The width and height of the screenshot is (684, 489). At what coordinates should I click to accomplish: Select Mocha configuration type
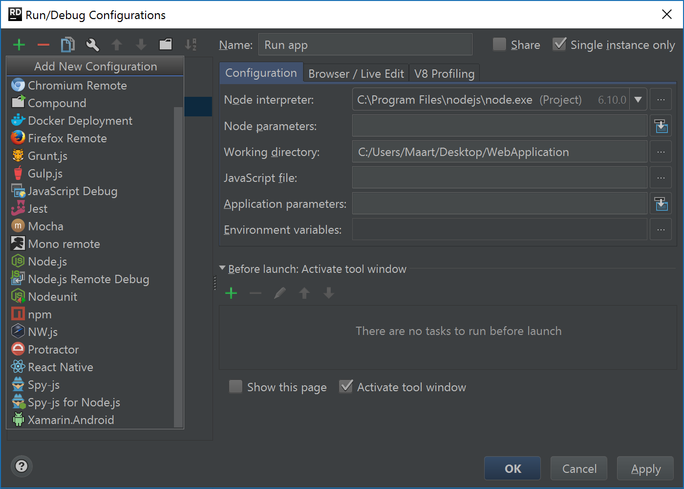pyautogui.click(x=90, y=226)
